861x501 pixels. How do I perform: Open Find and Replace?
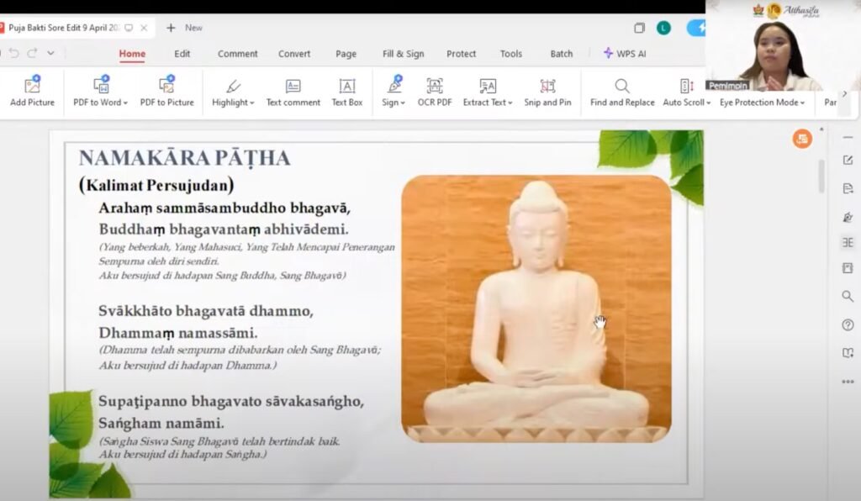click(x=622, y=92)
